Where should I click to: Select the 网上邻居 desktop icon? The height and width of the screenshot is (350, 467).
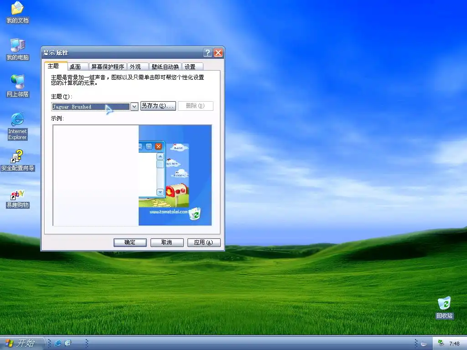[x=18, y=86]
